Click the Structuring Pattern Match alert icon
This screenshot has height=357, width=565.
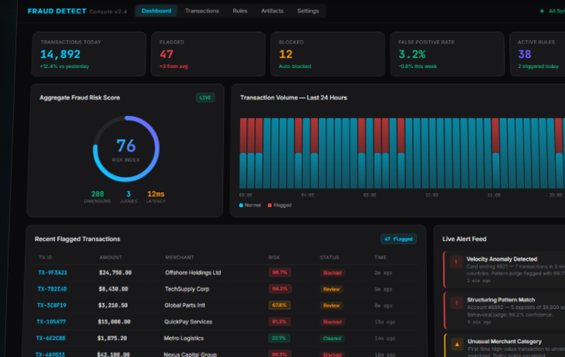tap(456, 302)
